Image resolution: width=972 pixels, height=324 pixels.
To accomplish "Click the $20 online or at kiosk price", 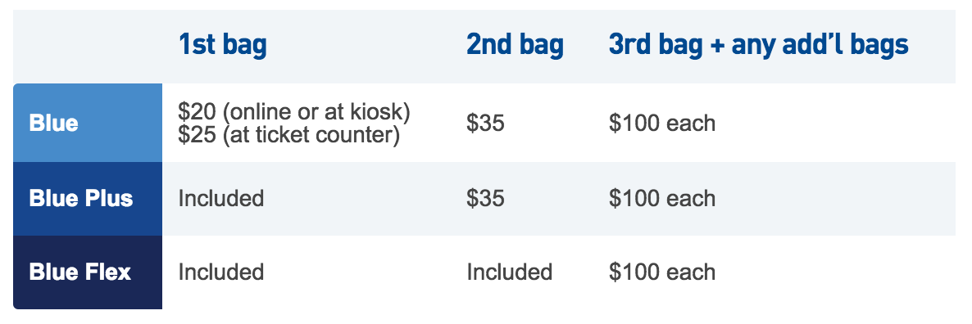I will [x=294, y=112].
